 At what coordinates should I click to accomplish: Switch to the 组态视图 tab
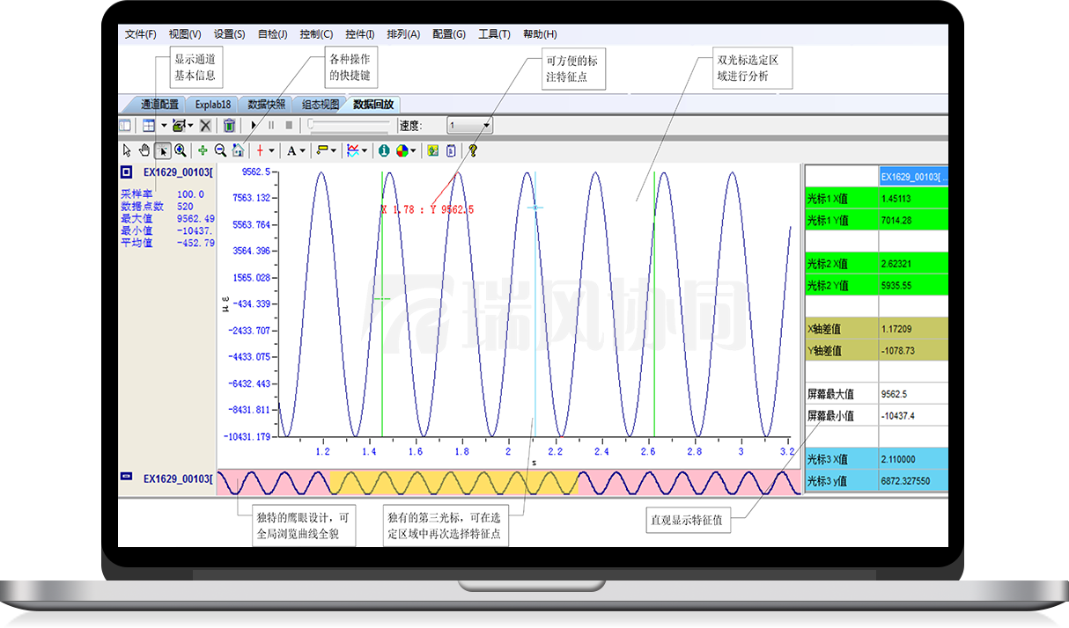[320, 104]
